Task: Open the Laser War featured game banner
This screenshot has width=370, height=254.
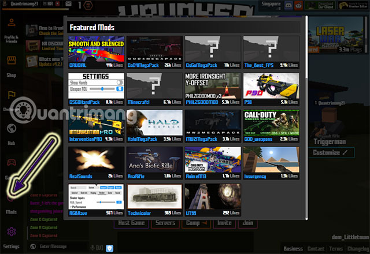Action: click(x=336, y=35)
